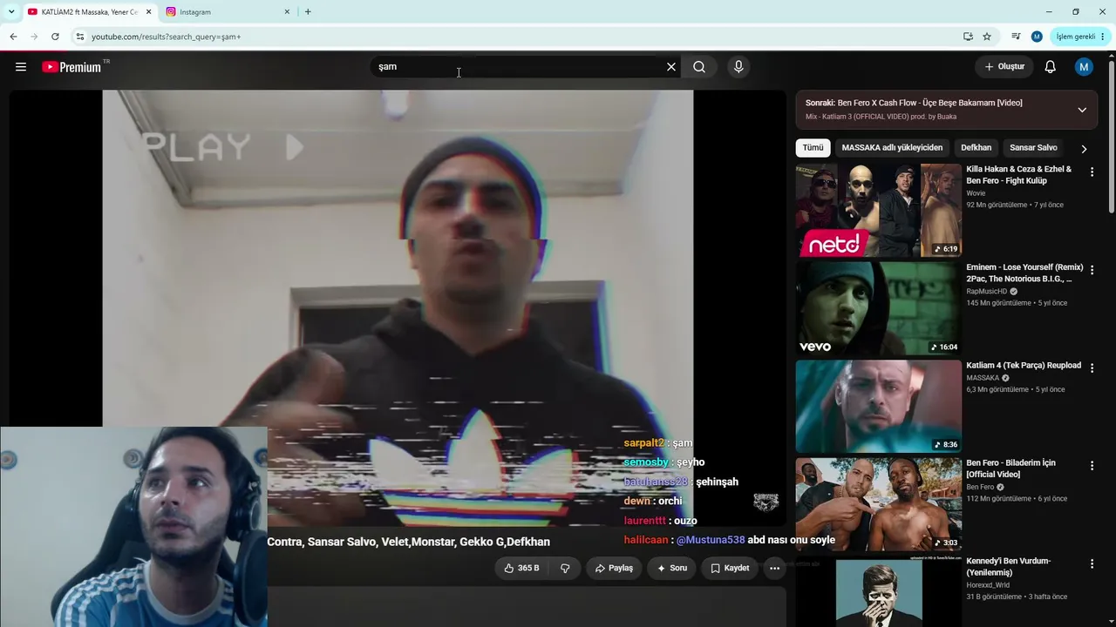Click the magnifier search button

(699, 67)
